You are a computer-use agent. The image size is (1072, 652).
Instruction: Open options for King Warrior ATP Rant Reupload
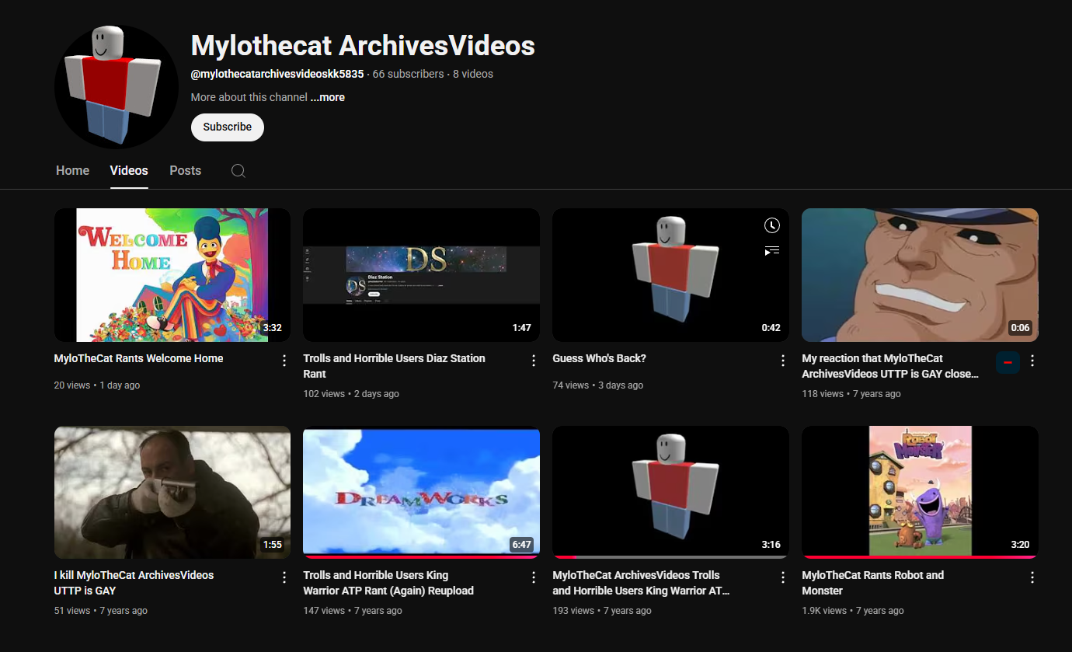[534, 577]
